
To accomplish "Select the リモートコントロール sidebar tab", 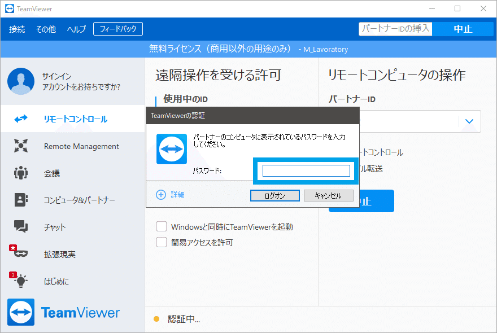I will tap(73, 119).
